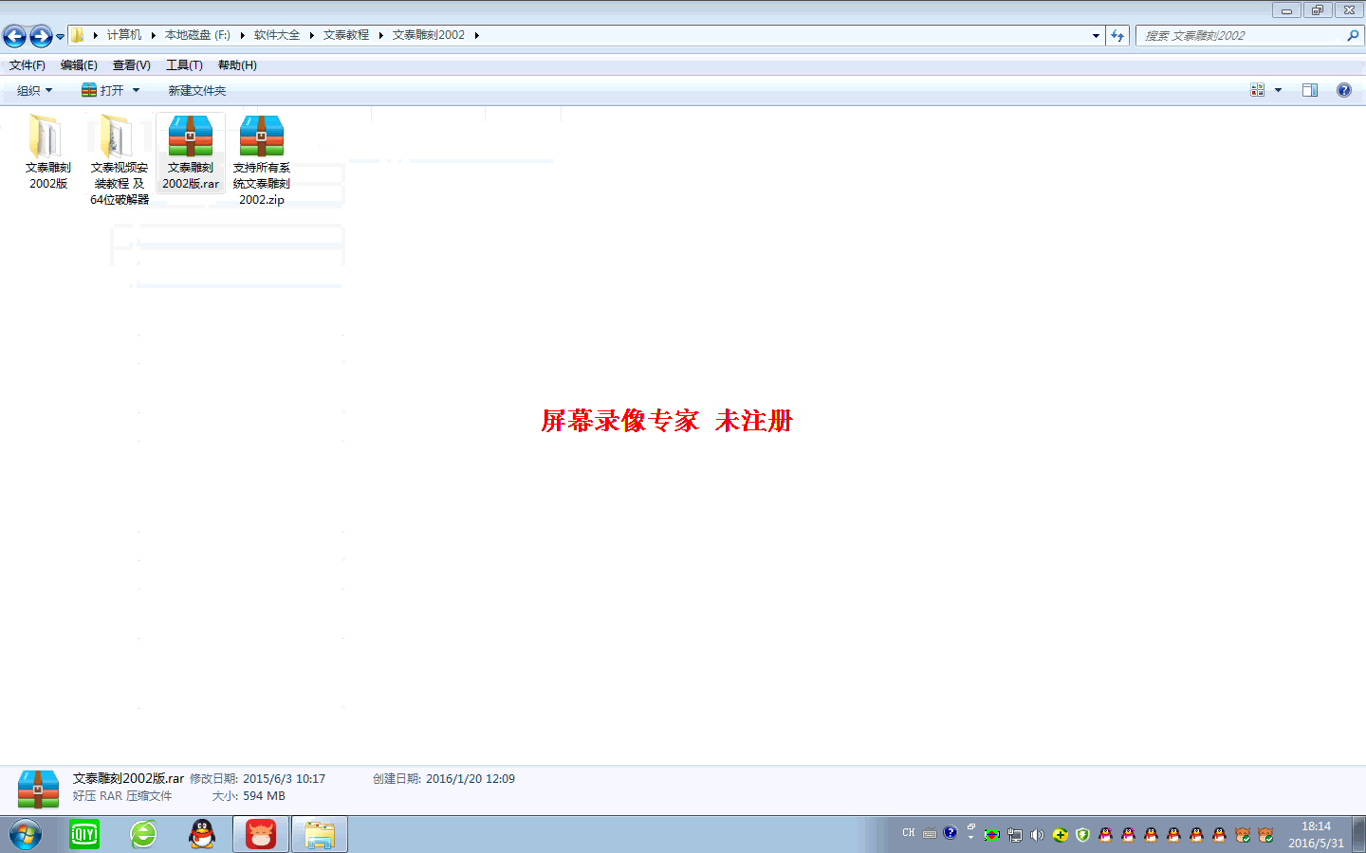Click the taskbar clock 18:14
The width and height of the screenshot is (1366, 853).
tap(1316, 826)
